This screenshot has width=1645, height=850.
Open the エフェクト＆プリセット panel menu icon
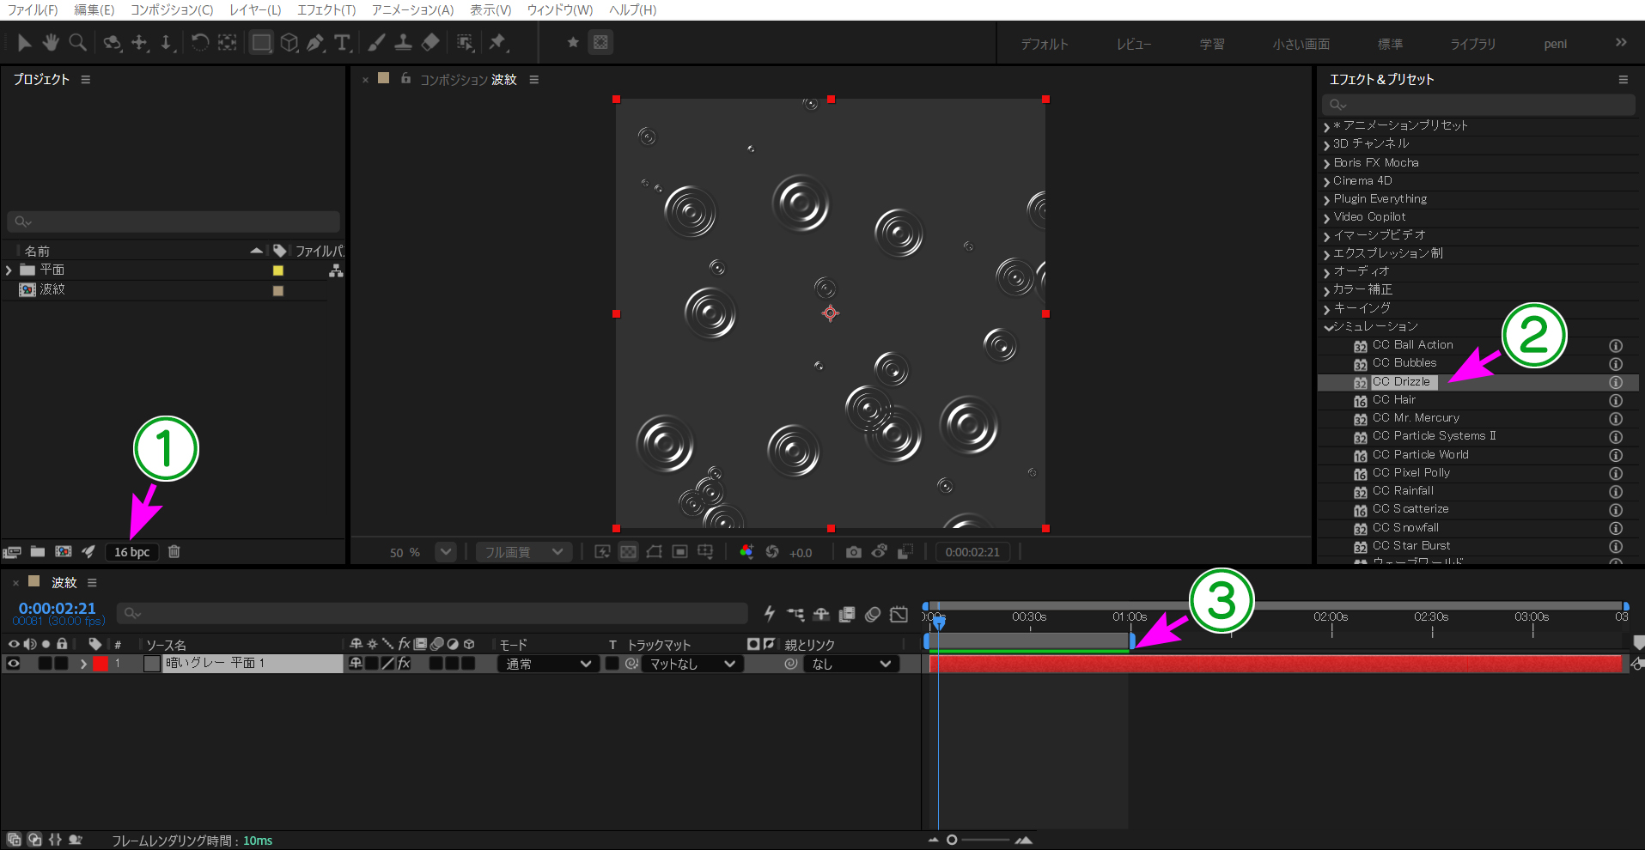click(1624, 80)
